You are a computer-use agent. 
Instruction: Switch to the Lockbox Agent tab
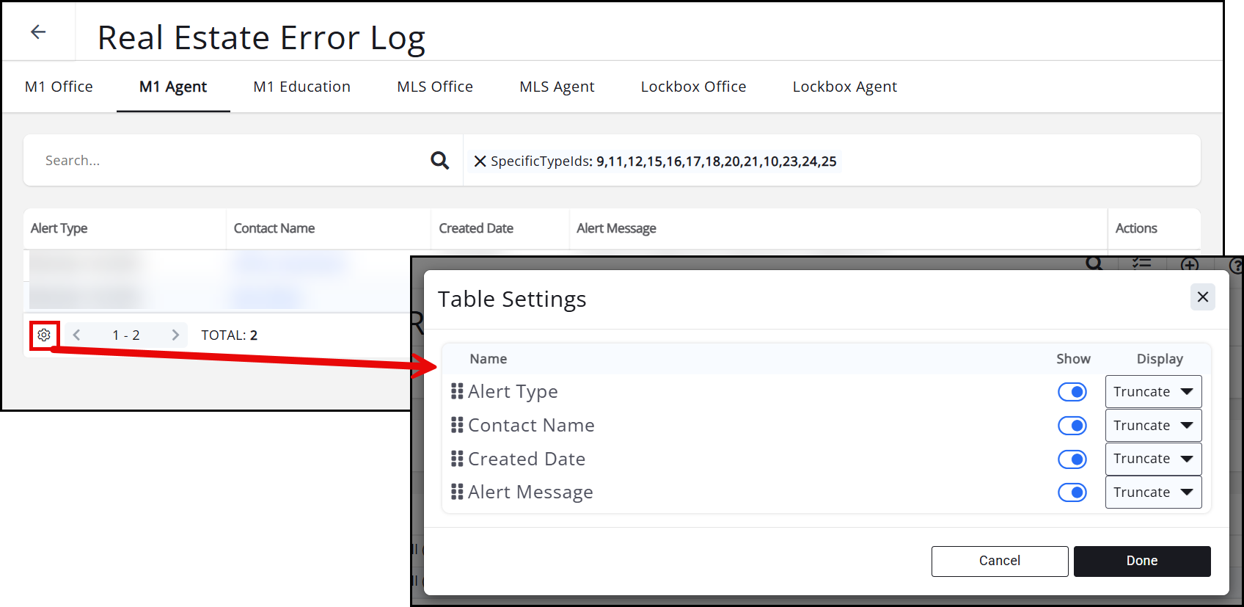[845, 87]
